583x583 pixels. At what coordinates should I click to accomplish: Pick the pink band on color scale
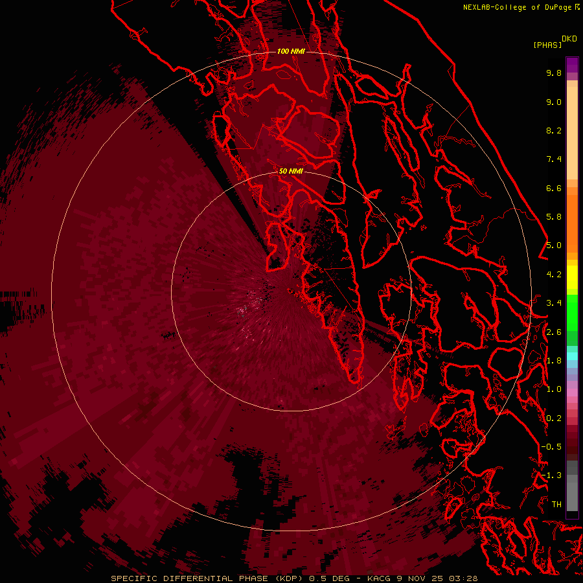[x=572, y=393]
